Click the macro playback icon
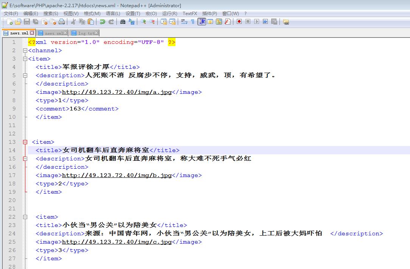This screenshot has width=410, height=269. pyautogui.click(x=256, y=22)
